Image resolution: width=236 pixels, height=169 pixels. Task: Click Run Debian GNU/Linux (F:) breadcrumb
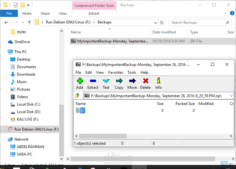[68, 22]
